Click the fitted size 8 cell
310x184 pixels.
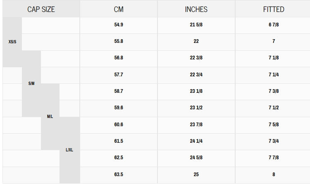[274, 175]
